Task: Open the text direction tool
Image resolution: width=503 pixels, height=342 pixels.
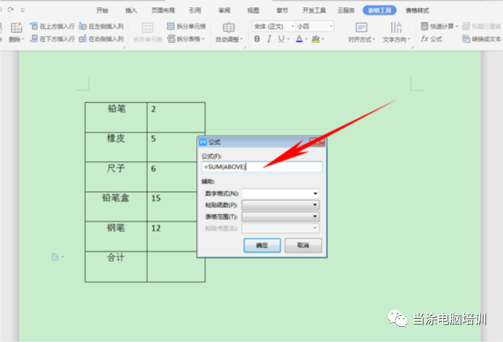Action: [x=396, y=32]
